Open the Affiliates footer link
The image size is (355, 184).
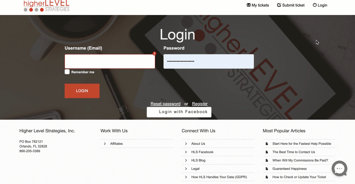pyautogui.click(x=116, y=144)
